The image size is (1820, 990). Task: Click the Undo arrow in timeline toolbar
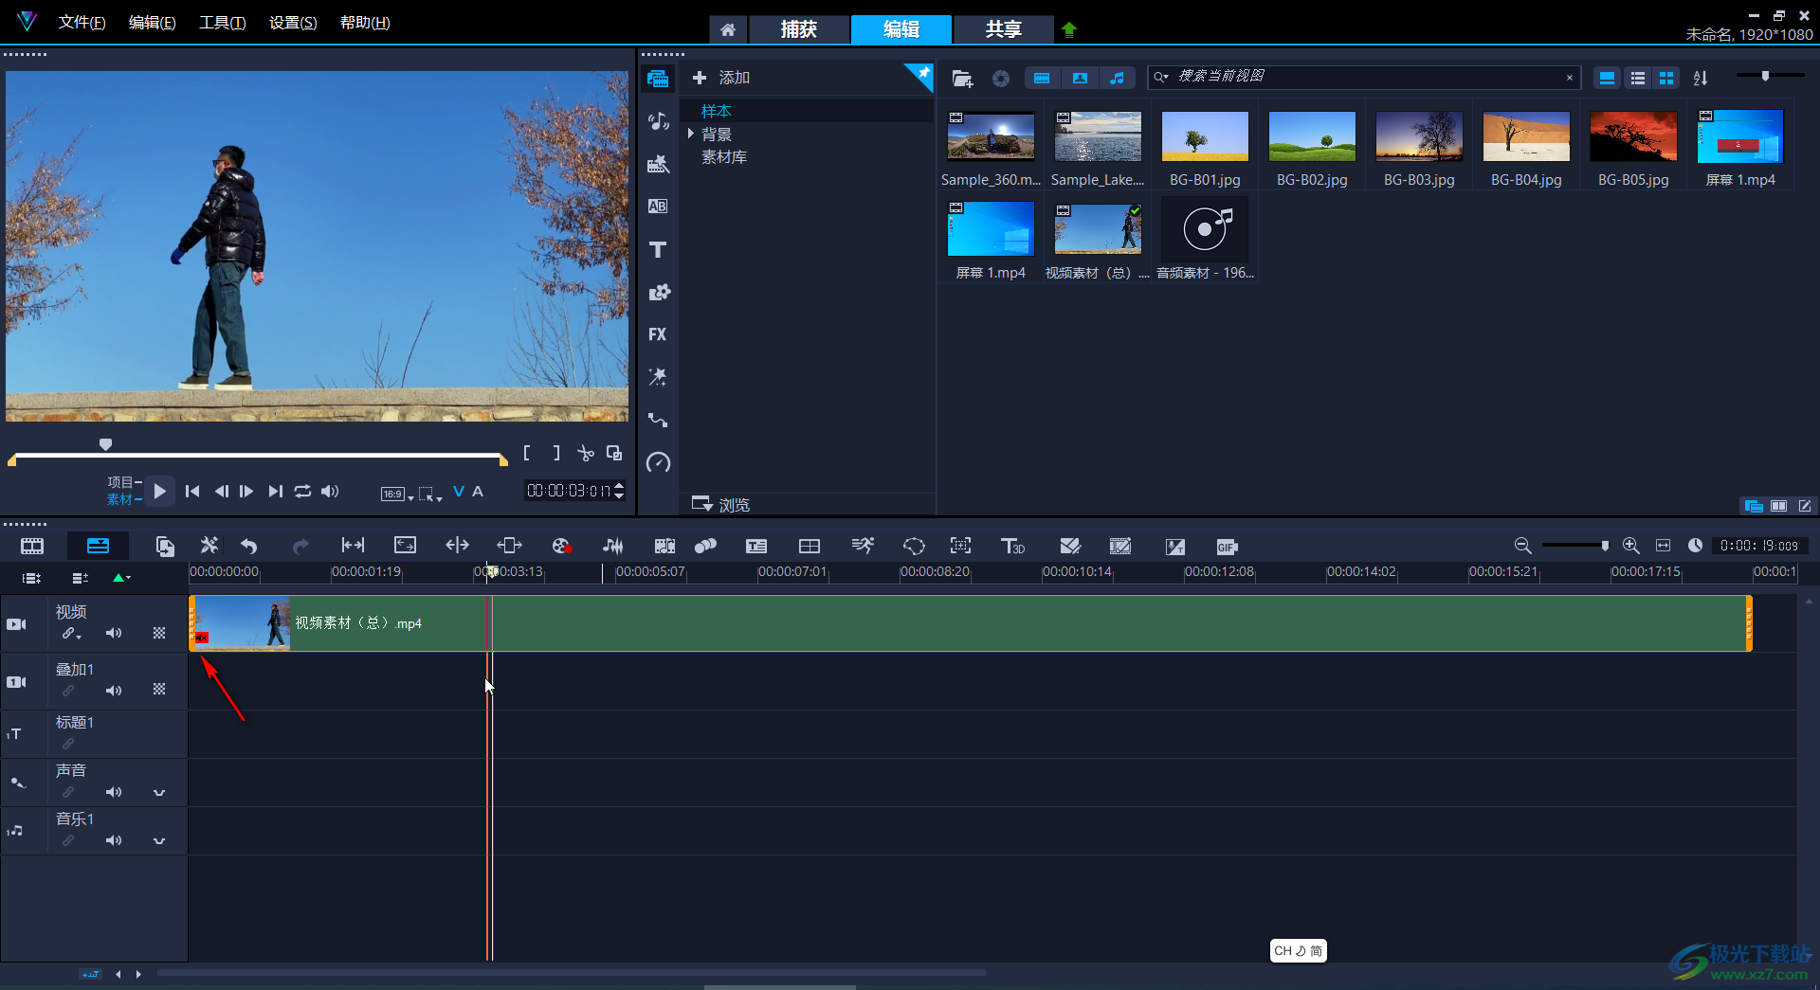249,546
